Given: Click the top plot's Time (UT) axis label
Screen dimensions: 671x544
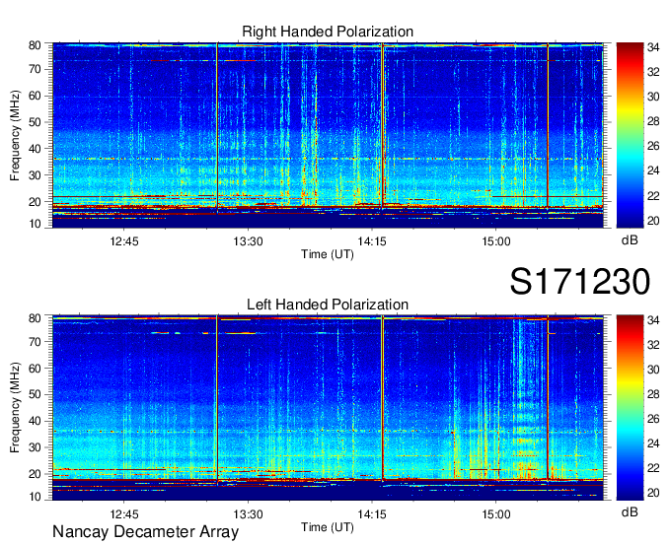Looking at the screenshot, I should pyautogui.click(x=328, y=254).
